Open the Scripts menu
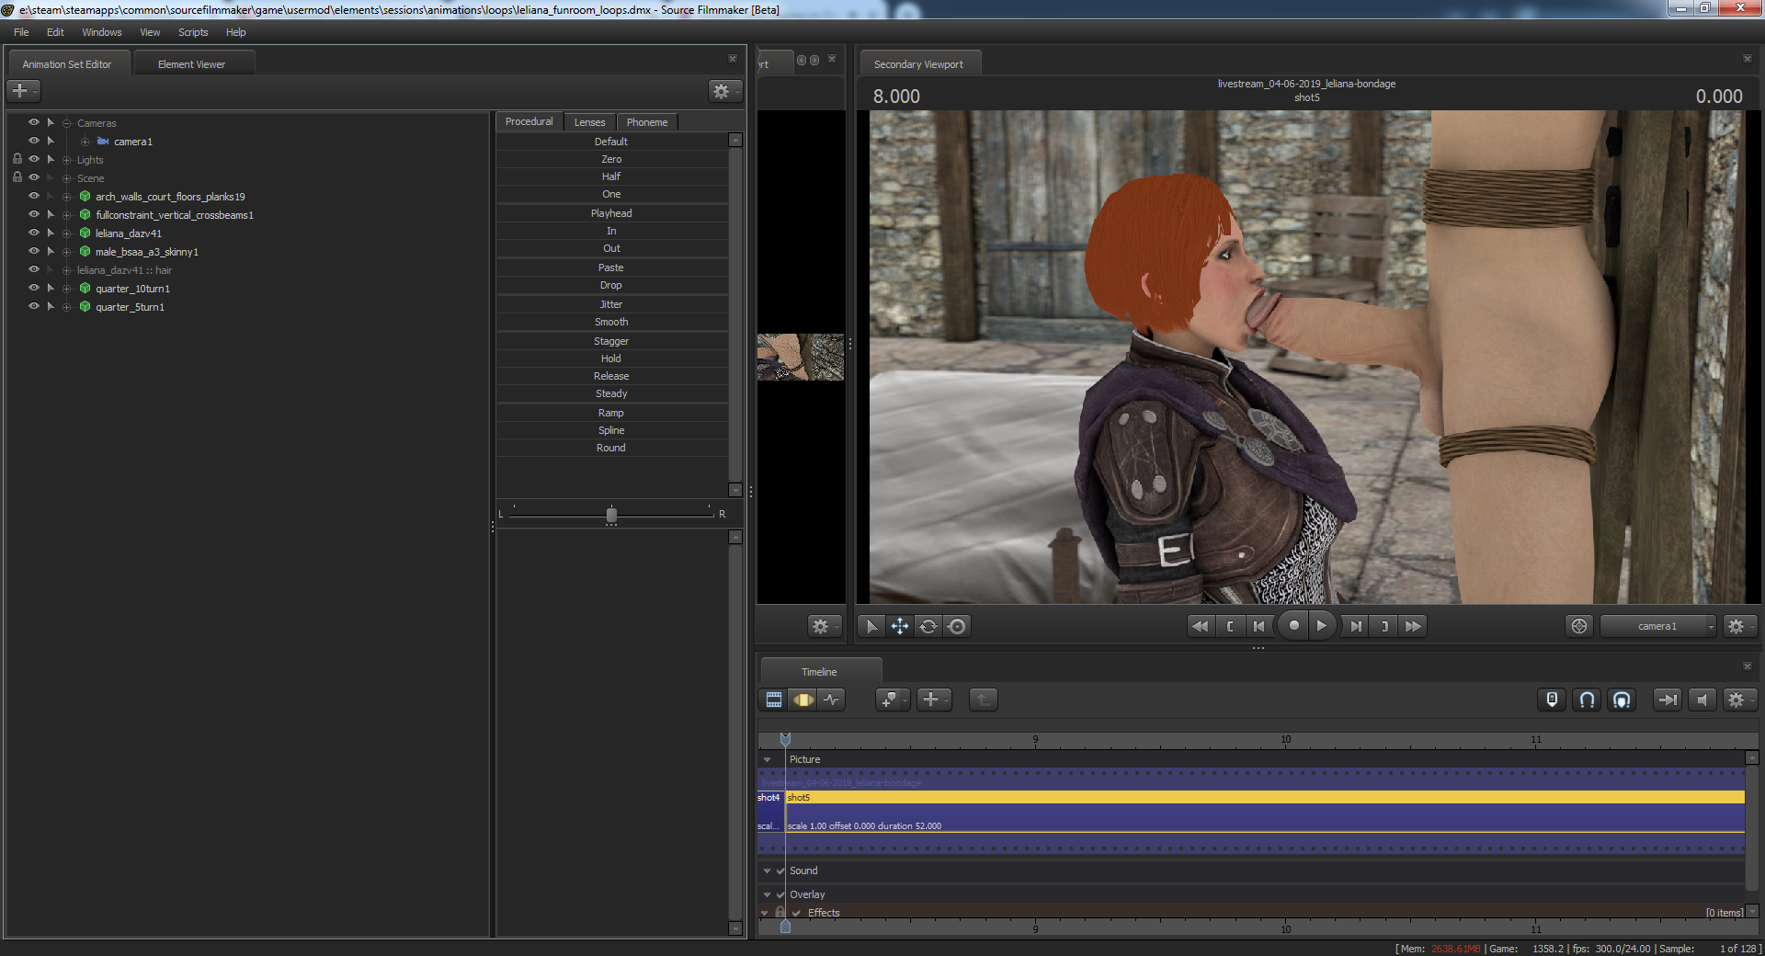 (x=193, y=32)
